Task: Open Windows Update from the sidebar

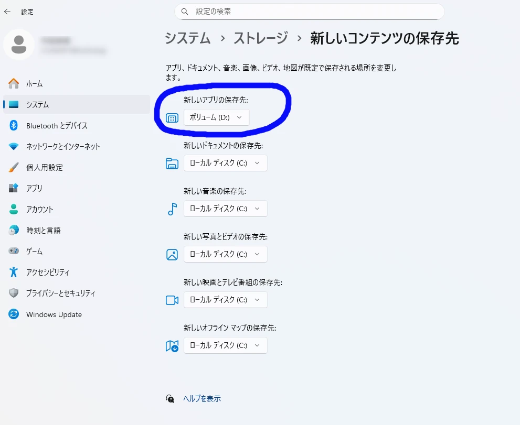Action: 54,314
